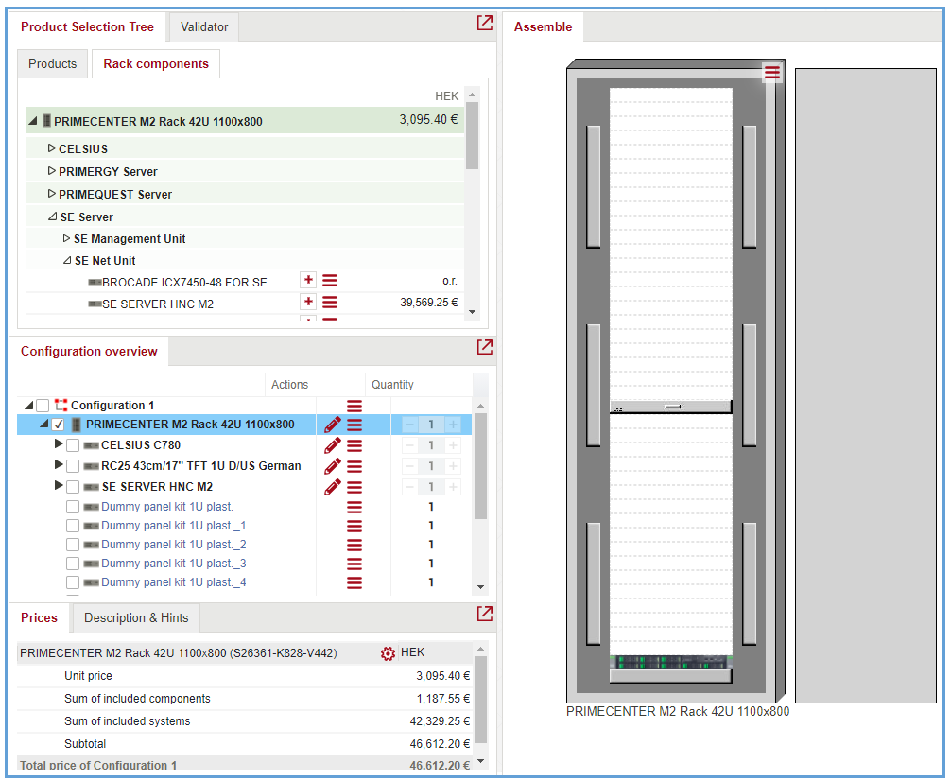Expand the PRIMEQUEST Server category
951x781 pixels.
click(52, 194)
